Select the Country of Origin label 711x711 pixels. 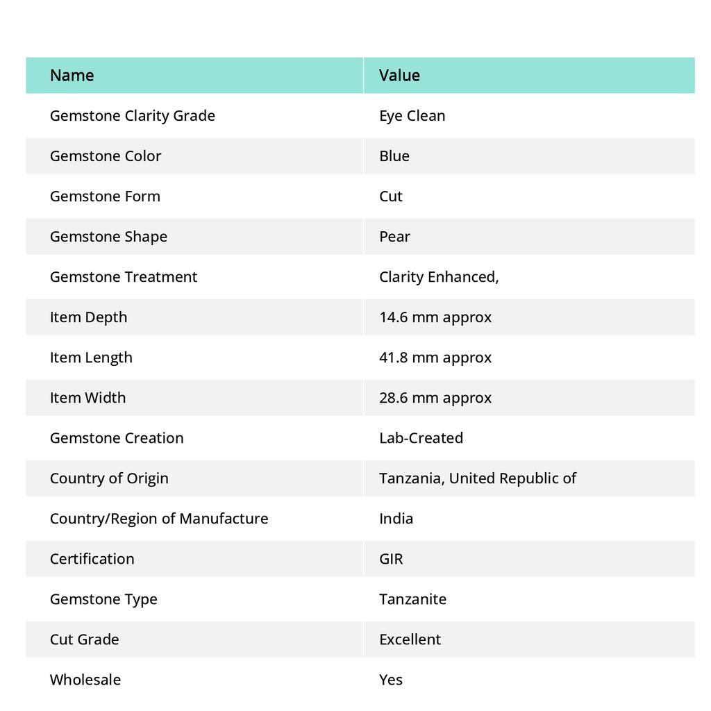pos(109,478)
